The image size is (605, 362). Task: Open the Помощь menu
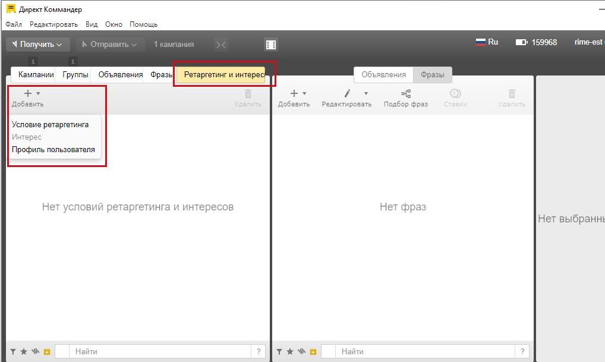(x=143, y=24)
